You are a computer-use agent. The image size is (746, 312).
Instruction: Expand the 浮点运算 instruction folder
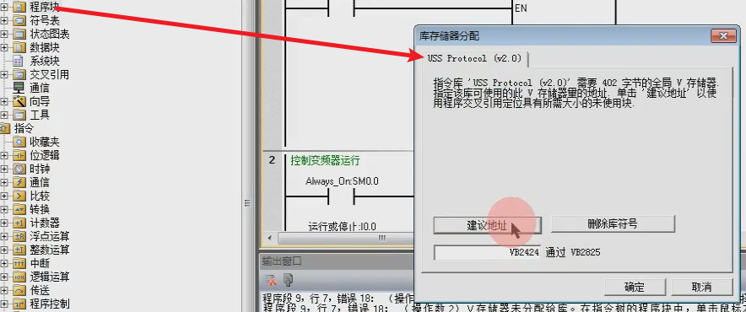tap(5, 236)
